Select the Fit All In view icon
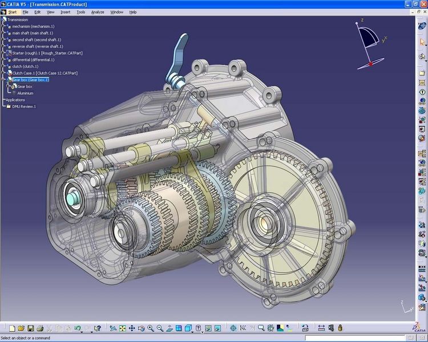The height and width of the screenshot is (342, 428). [122, 328]
